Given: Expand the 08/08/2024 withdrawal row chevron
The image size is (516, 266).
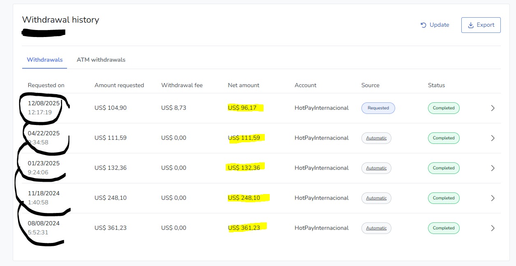Looking at the screenshot, I should click(493, 228).
